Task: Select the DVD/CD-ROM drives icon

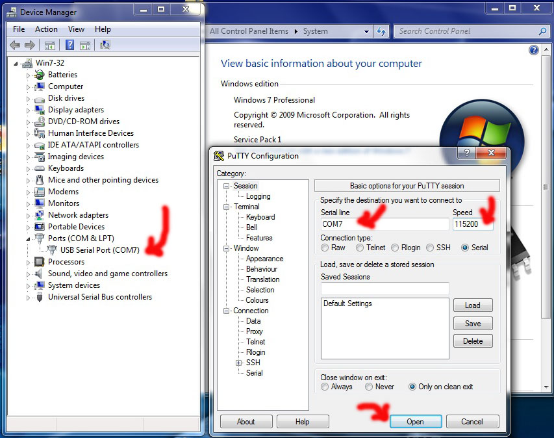Action: [x=40, y=122]
